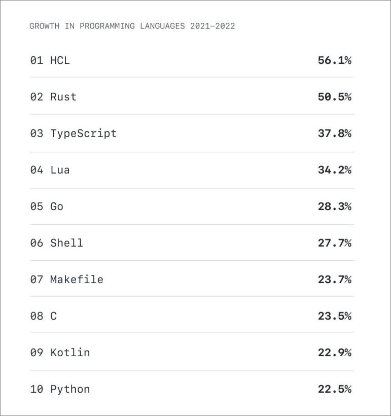Viewport: 391px width, 416px height.
Task: Click the "Growth in Programming Languages 2021–2022" heading
Action: point(132,26)
